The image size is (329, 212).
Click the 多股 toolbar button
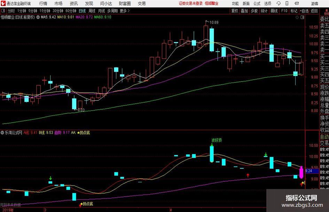click(254, 11)
